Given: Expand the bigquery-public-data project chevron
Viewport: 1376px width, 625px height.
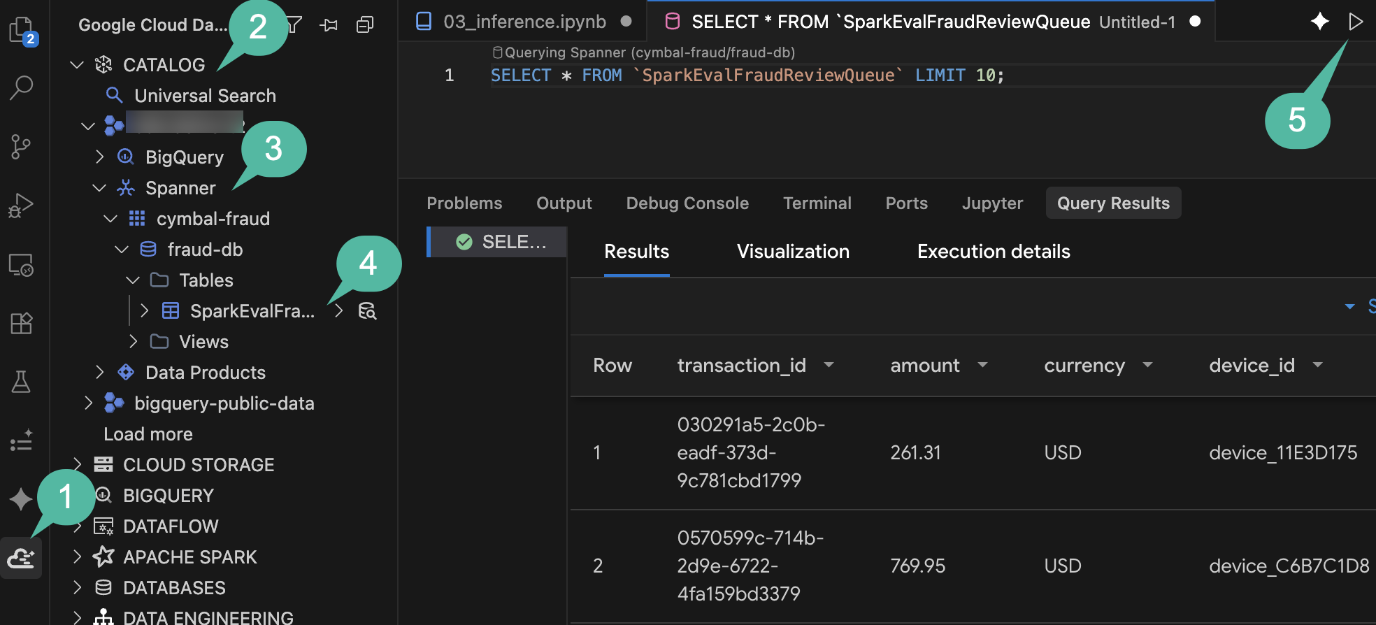Looking at the screenshot, I should (x=88, y=403).
